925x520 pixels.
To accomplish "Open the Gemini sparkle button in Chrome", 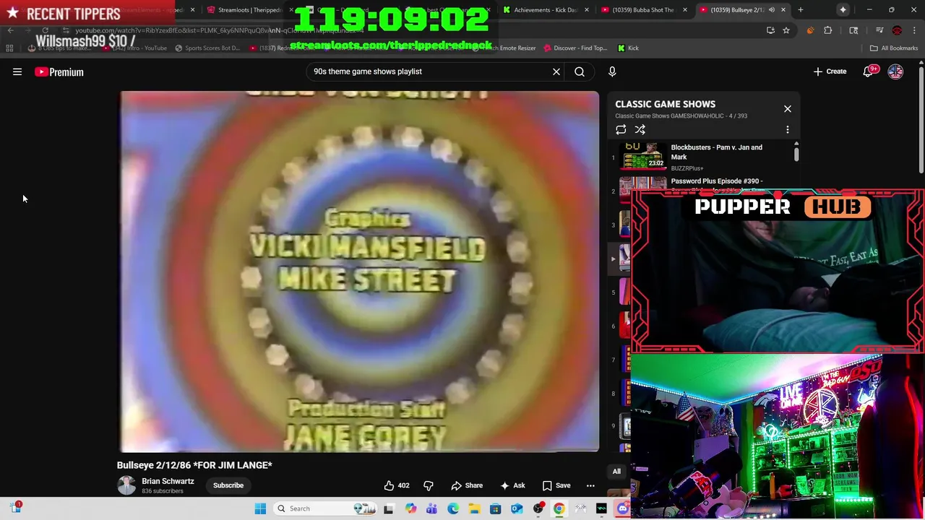I will pyautogui.click(x=843, y=10).
